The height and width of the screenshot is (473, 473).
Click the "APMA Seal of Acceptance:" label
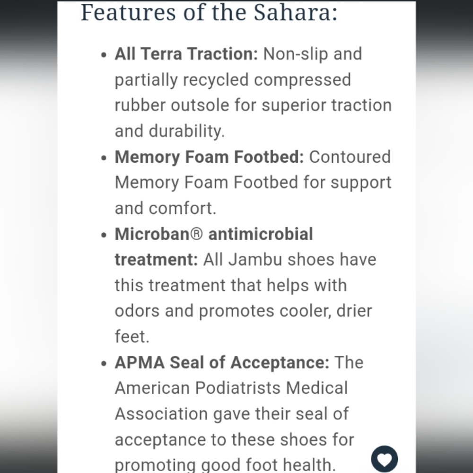click(222, 362)
